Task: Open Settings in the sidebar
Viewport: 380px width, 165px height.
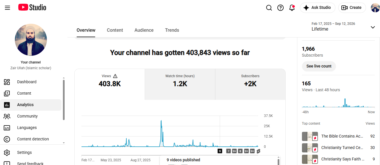Action: (31, 152)
